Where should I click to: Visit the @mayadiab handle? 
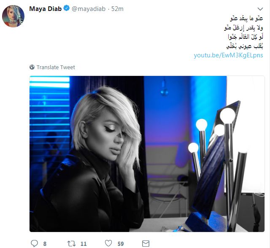pyautogui.click(x=89, y=9)
